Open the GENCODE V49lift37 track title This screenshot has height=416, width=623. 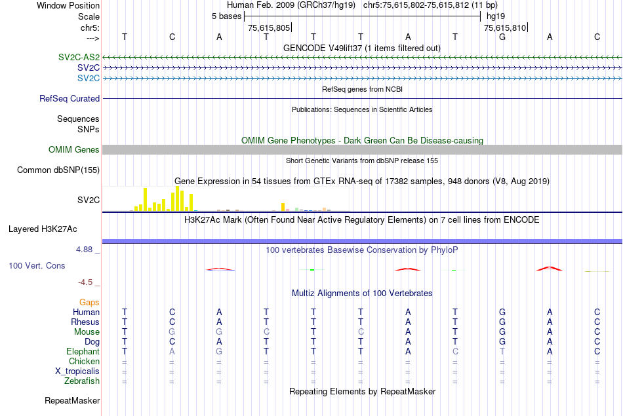[362, 48]
